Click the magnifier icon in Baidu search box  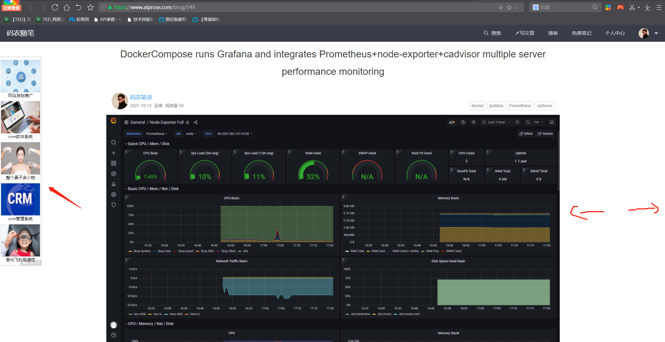(595, 7)
